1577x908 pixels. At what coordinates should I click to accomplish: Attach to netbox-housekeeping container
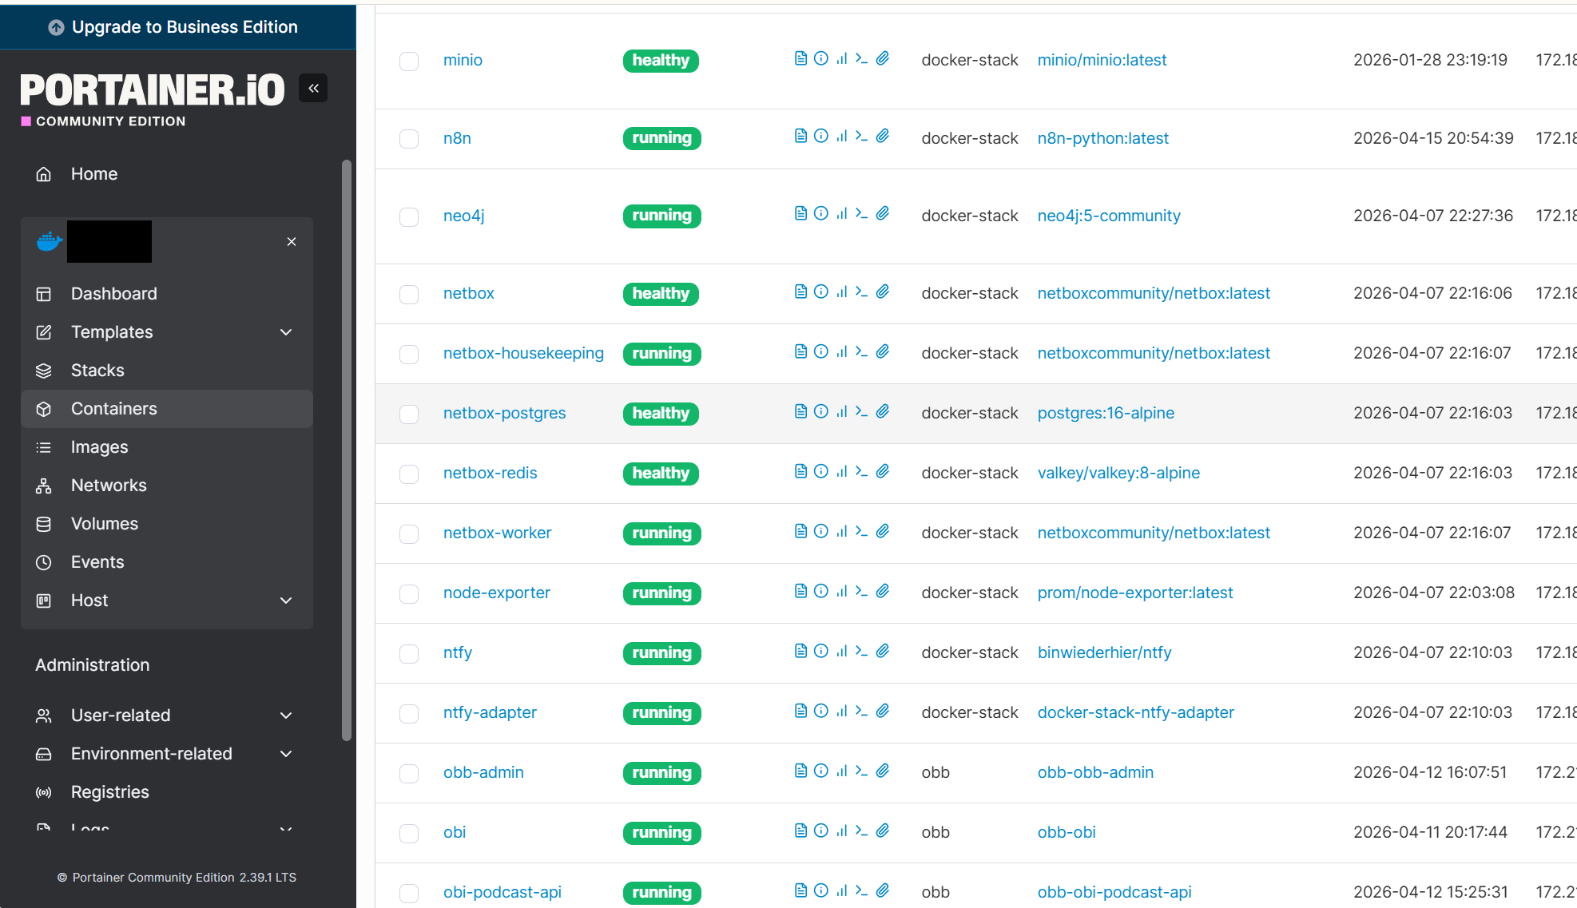pyautogui.click(x=883, y=351)
